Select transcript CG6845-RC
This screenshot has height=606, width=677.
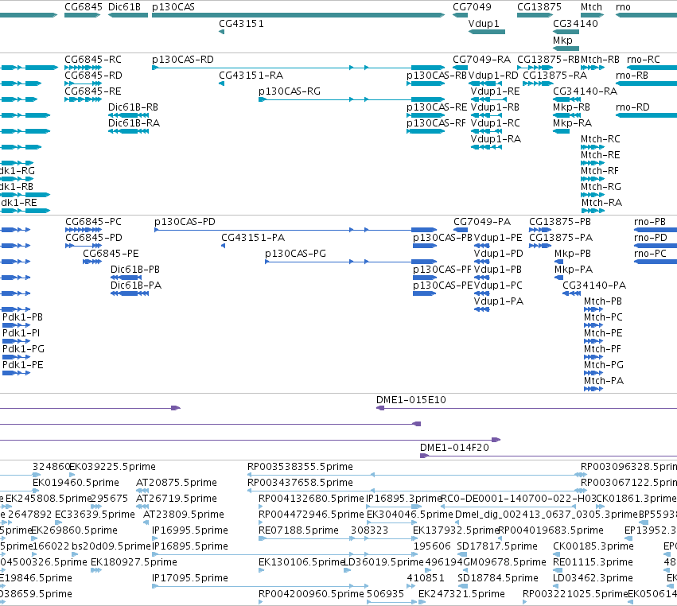pyautogui.click(x=93, y=60)
